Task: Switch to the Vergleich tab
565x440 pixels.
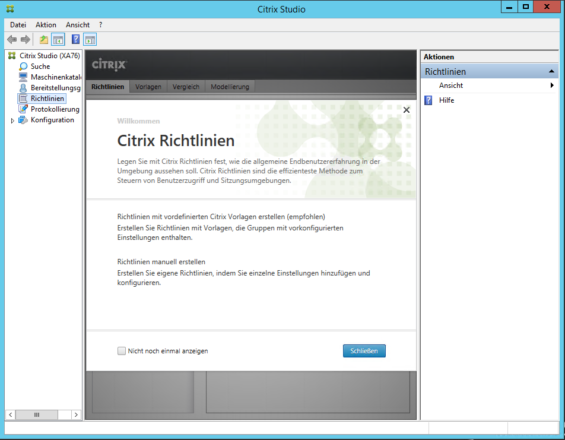Action: coord(186,87)
